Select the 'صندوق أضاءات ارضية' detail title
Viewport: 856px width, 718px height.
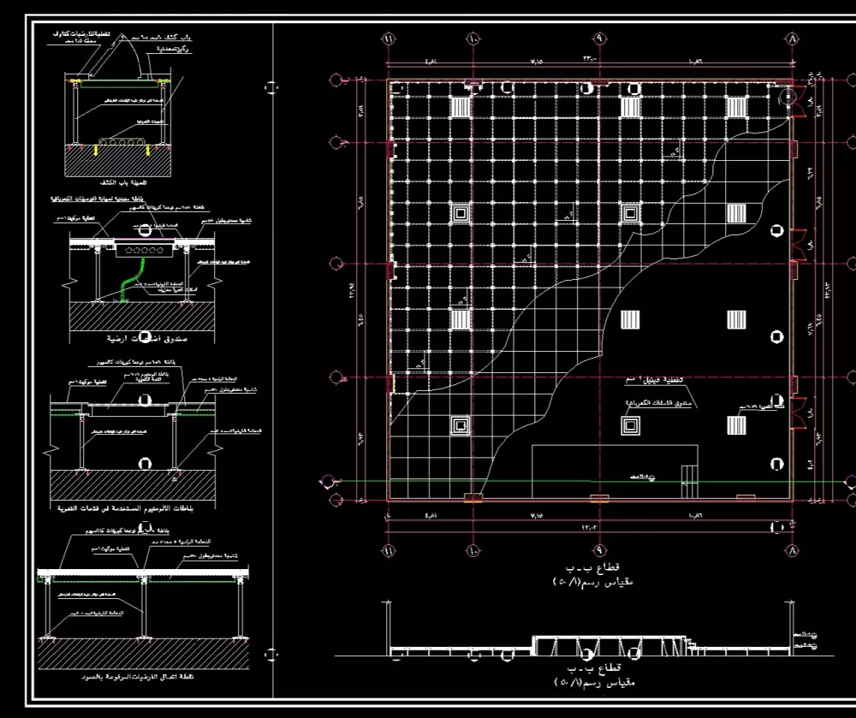click(147, 339)
